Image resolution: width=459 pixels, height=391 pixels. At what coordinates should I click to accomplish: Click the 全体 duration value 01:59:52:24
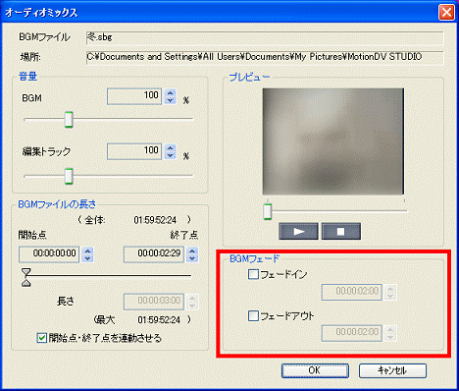[x=155, y=220]
